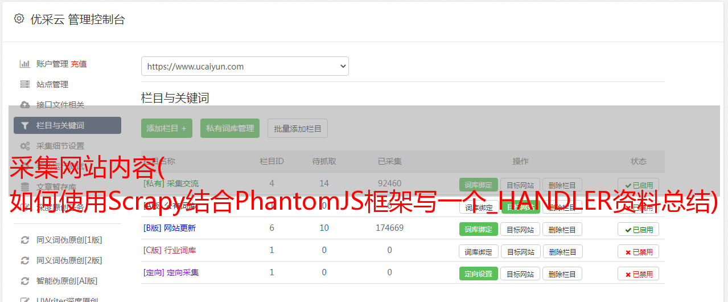Open 文章暂存库 in the sidebar

[56, 187]
